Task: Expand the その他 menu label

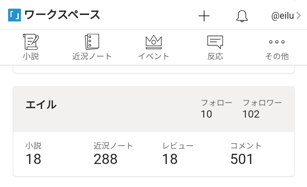Action: coord(277,56)
